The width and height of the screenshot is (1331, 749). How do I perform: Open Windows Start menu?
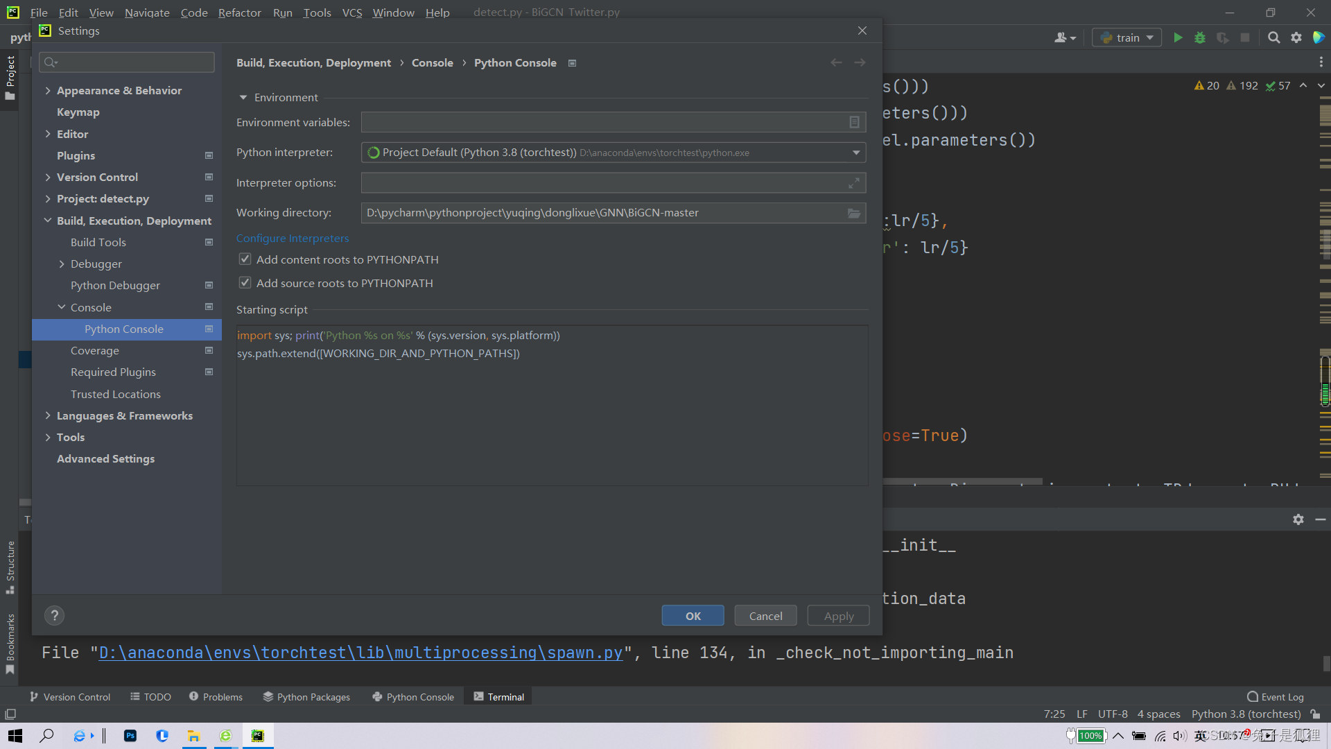[x=15, y=736]
